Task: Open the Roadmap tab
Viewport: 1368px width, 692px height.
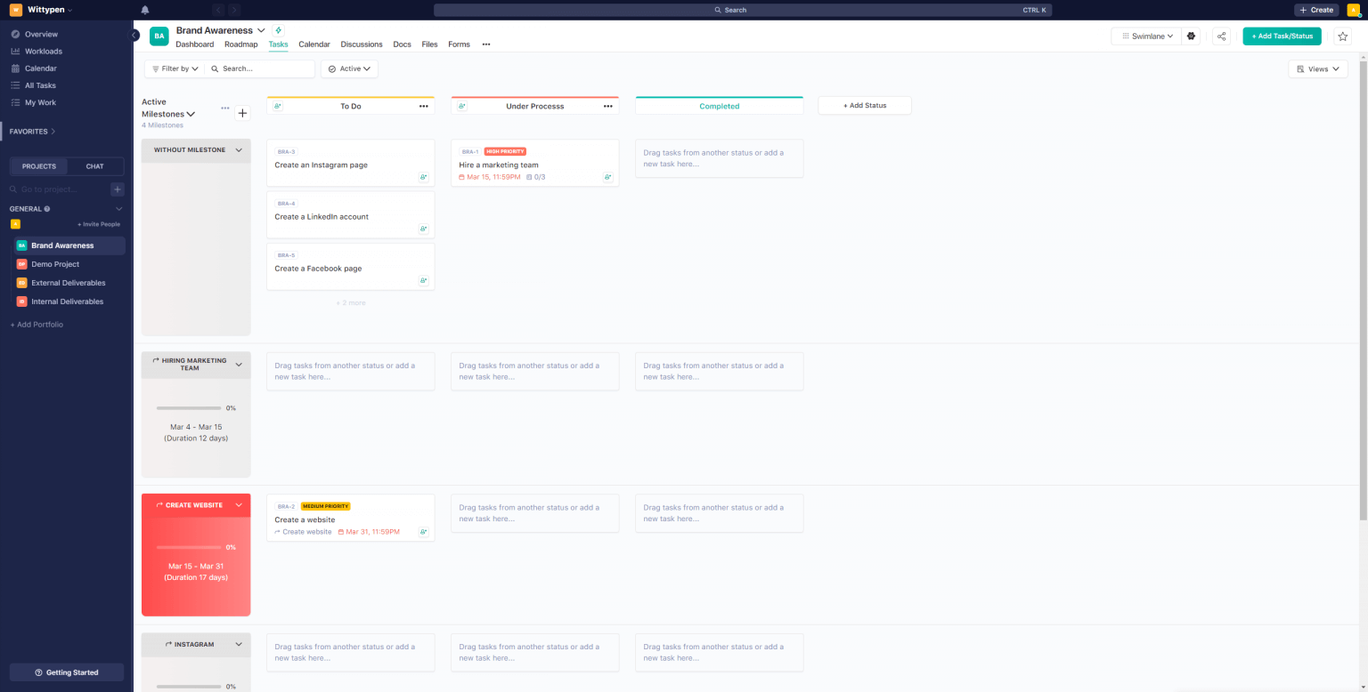Action: (240, 44)
